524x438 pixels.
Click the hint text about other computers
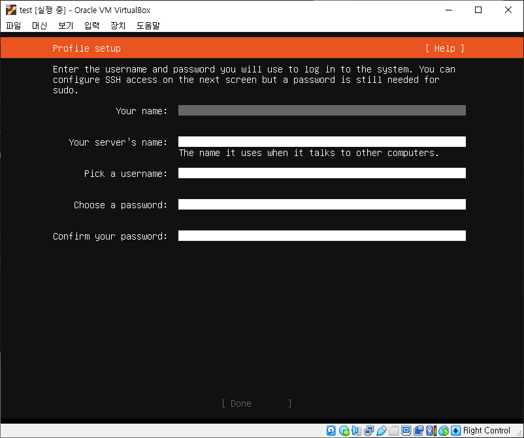tap(309, 153)
